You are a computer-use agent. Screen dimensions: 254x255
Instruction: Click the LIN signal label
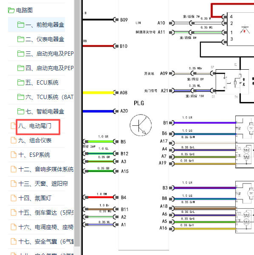(x=138, y=23)
